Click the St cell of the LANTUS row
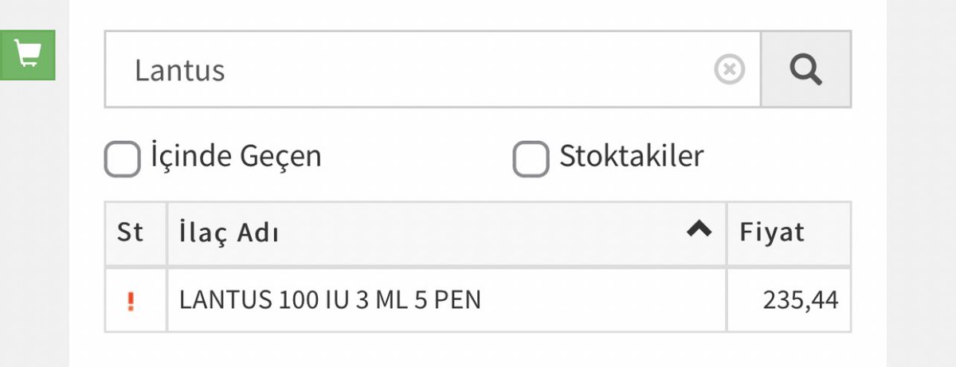Viewport: 956px width, 367px height. (x=135, y=300)
